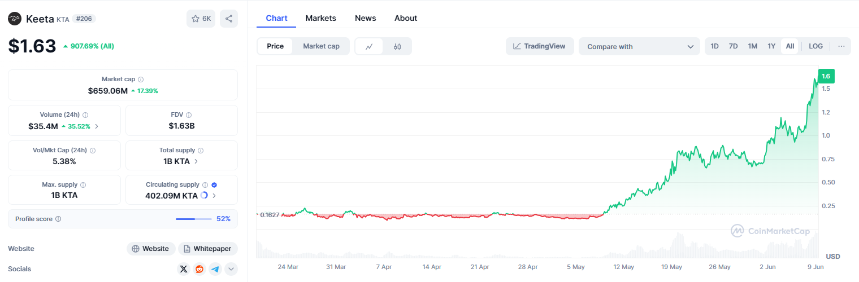Open the Markets tab
Image resolution: width=859 pixels, height=282 pixels.
coord(320,18)
